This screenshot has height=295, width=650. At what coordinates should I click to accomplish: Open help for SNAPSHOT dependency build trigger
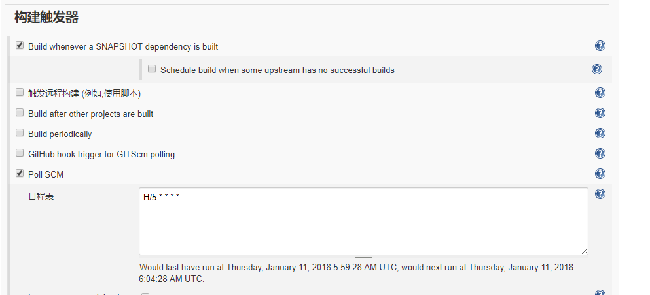600,46
